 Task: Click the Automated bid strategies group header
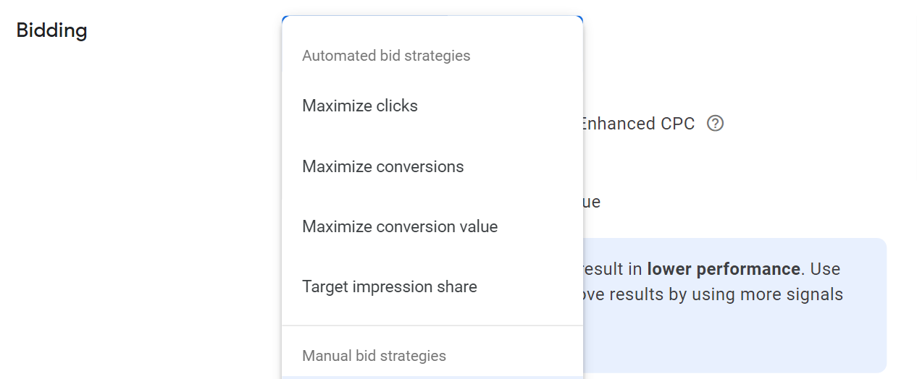(x=386, y=56)
